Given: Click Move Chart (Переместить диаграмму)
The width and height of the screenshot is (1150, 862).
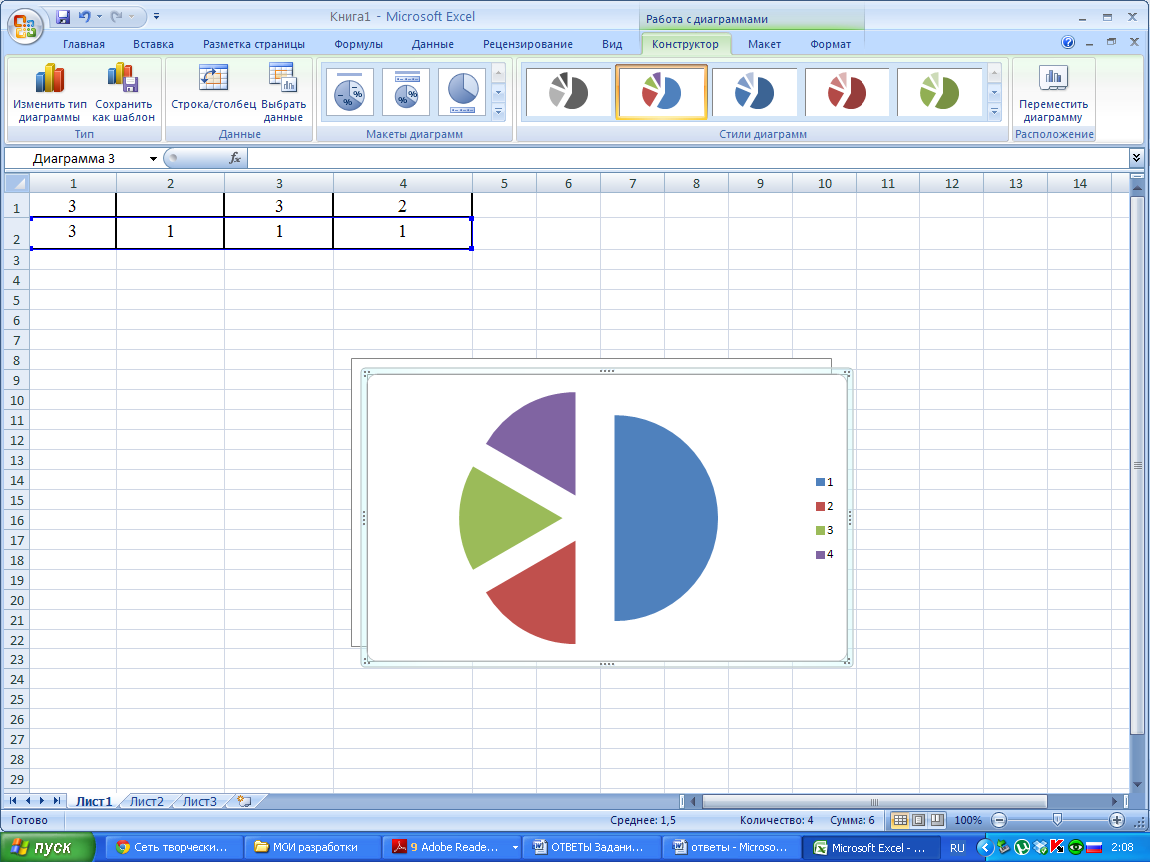Looking at the screenshot, I should 1054,93.
